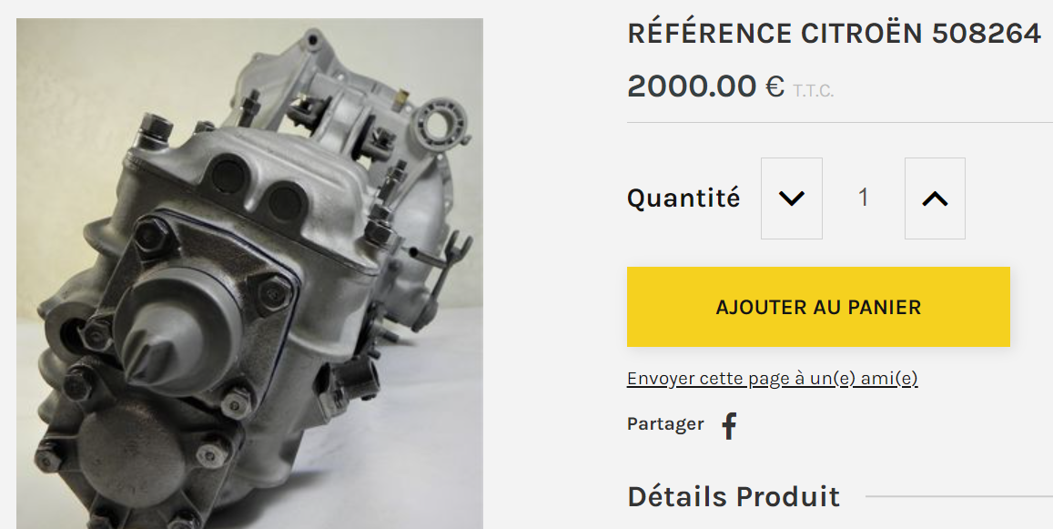The height and width of the screenshot is (529, 1053).
Task: Share the product via Facebook icon
Action: coord(729,425)
